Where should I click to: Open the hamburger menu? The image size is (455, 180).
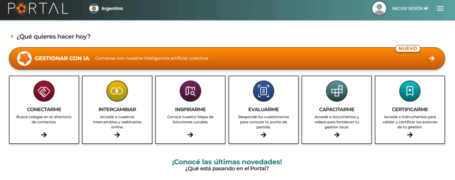pyautogui.click(x=440, y=8)
